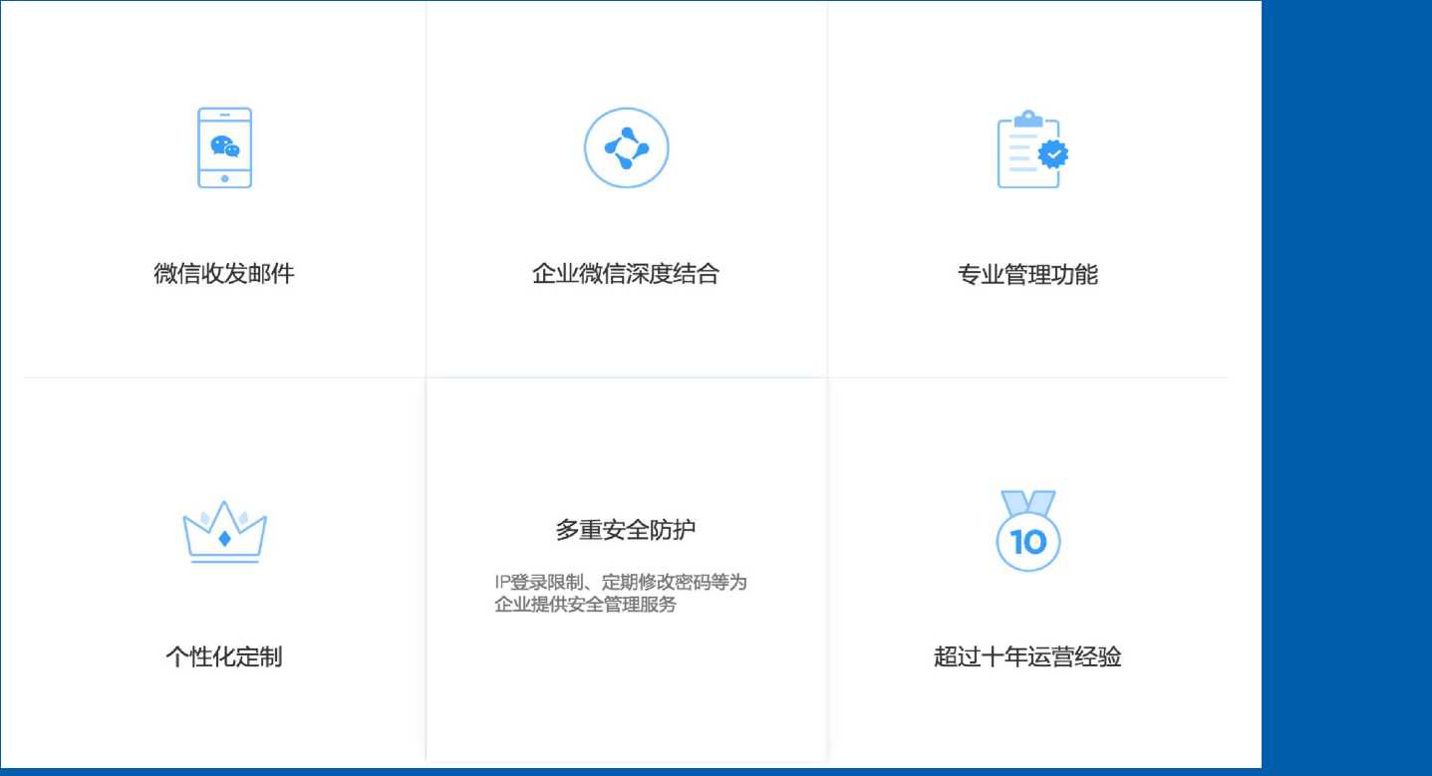
Task: Click the crown icon for customization
Action: (224, 532)
